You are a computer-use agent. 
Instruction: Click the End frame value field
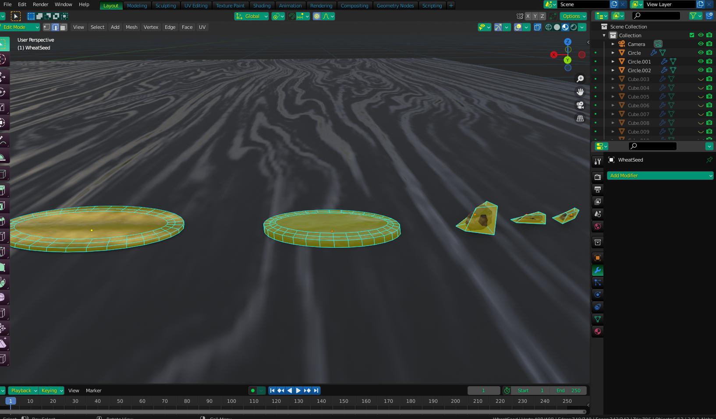[x=568, y=391]
